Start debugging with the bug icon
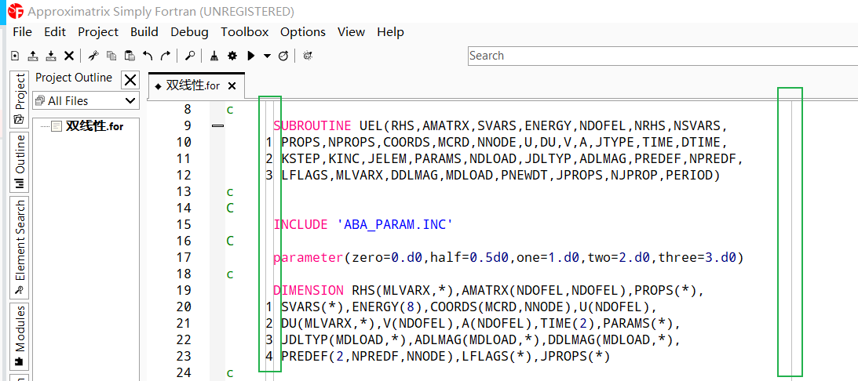Screen dimensions: 858x381 point(308,55)
